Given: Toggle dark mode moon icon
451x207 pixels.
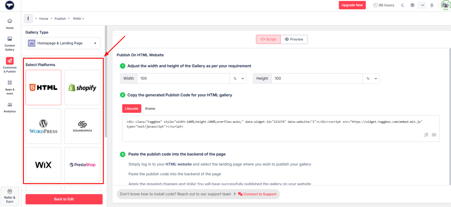Looking at the screenshot, I should (403, 5).
